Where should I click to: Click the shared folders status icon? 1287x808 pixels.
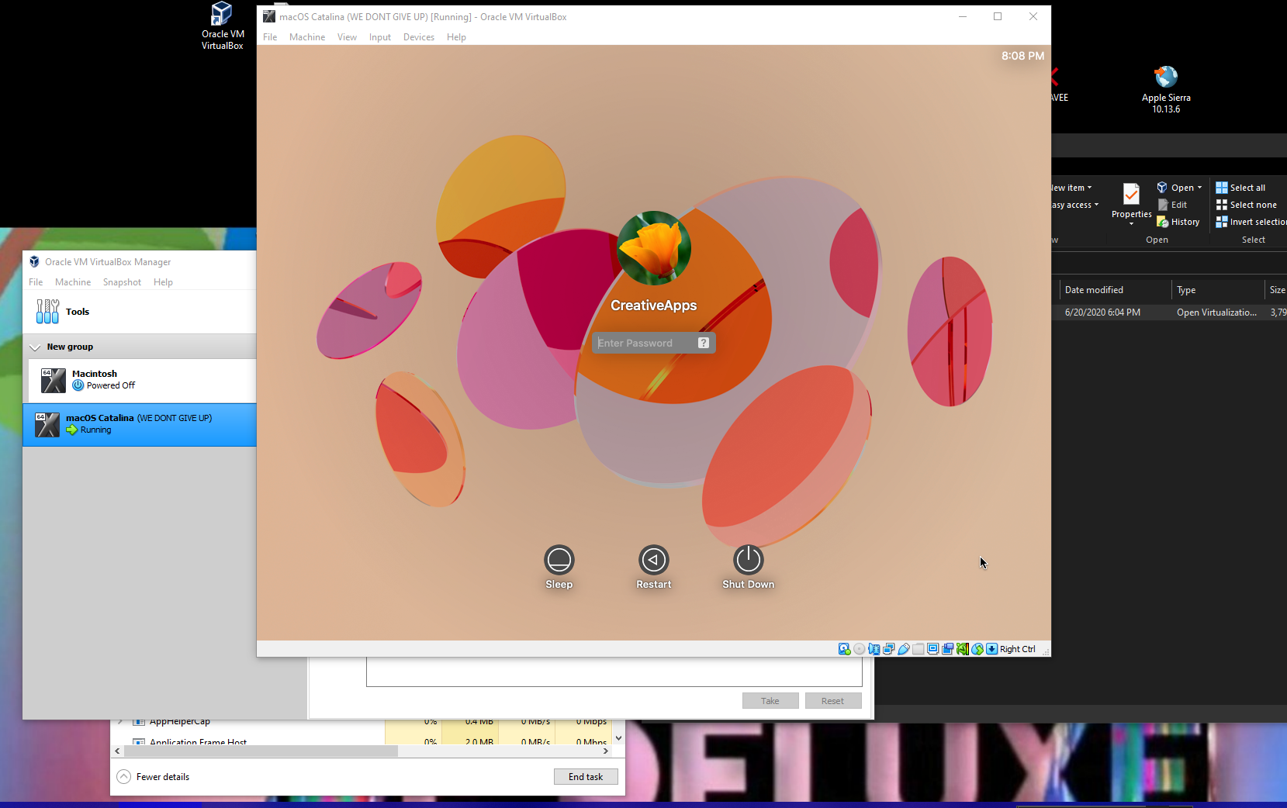click(x=919, y=649)
